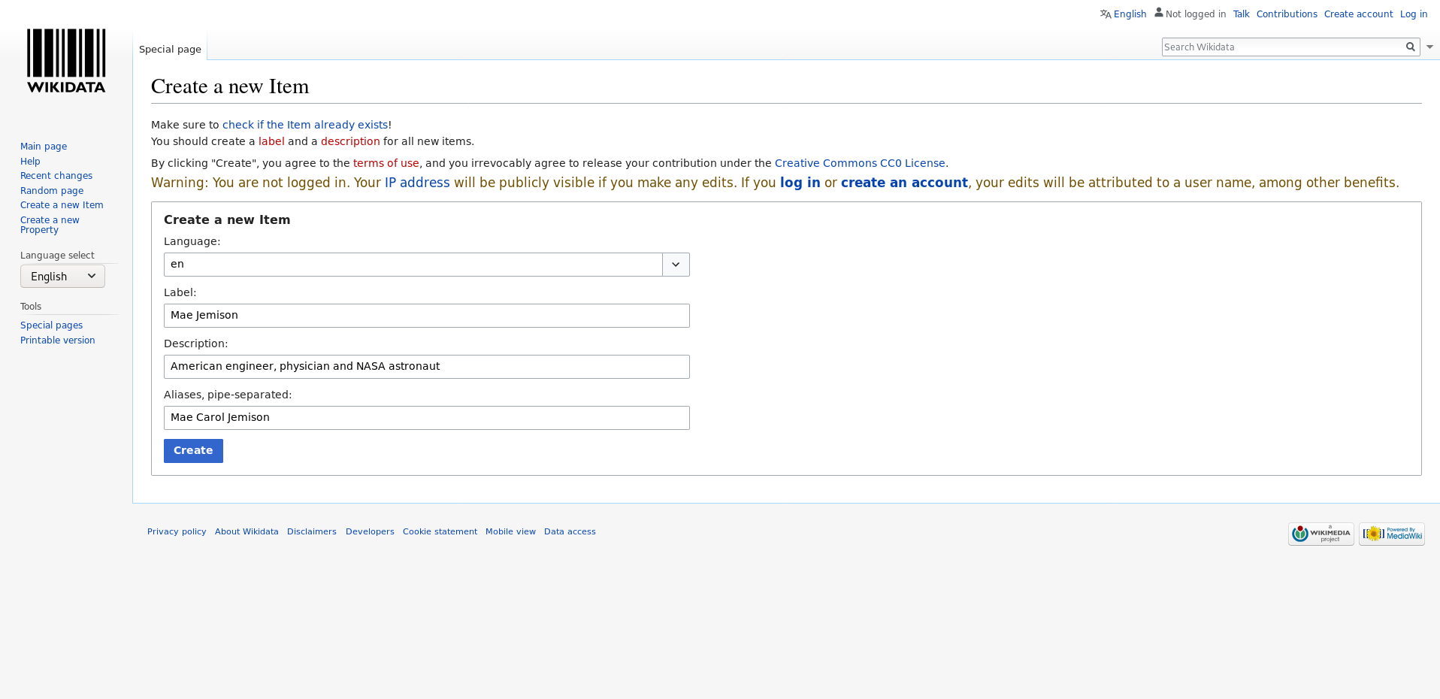Open Contributions link in top bar
1440x699 pixels.
pyautogui.click(x=1287, y=14)
